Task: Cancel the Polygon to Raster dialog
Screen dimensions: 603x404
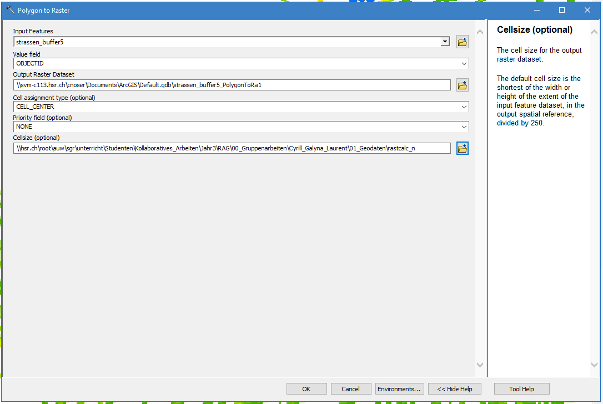Action: click(350, 389)
